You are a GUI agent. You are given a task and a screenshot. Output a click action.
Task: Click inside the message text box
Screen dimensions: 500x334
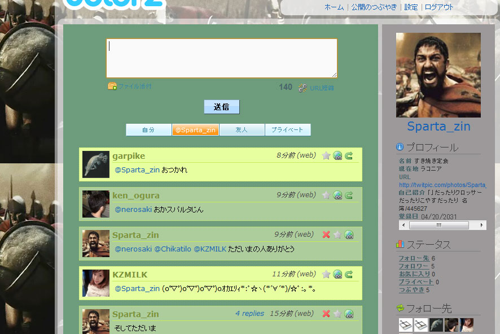coord(221,58)
